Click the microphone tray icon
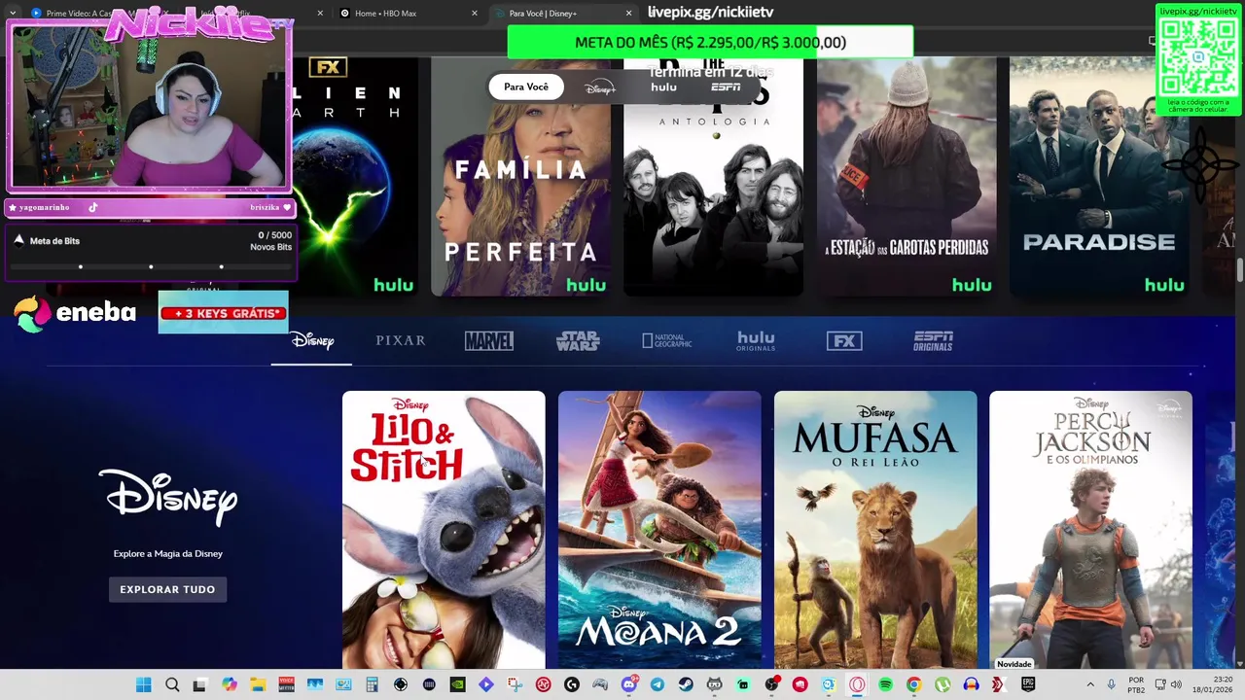The image size is (1245, 700). click(x=1111, y=684)
